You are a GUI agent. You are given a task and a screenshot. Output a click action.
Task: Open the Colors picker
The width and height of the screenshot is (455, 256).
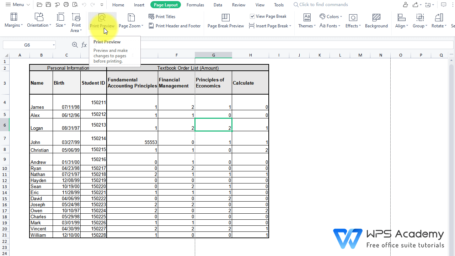pyautogui.click(x=331, y=16)
